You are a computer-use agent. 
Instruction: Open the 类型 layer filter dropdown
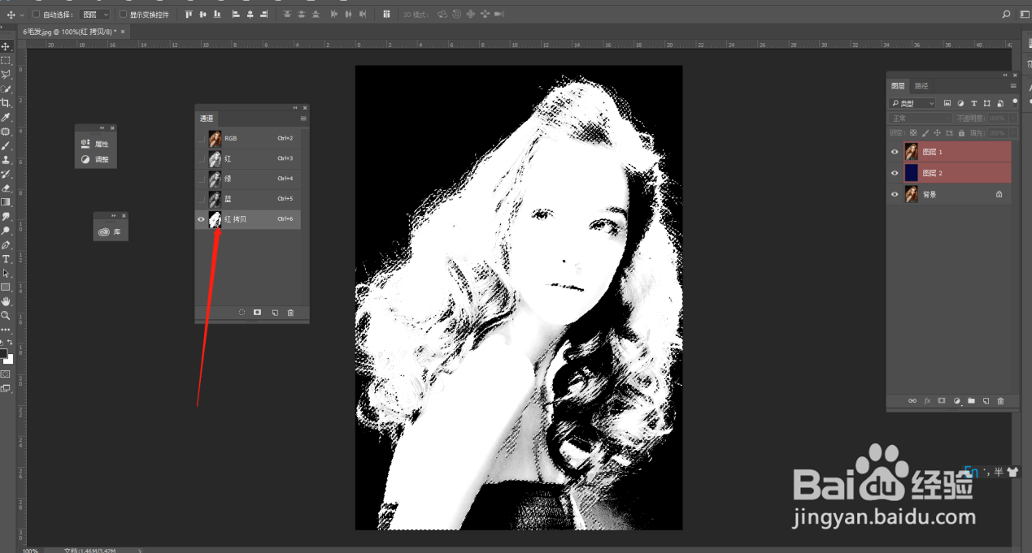912,102
